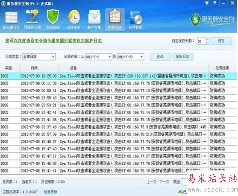
Task: Open the 定时任务 clock icon
Action: click(73, 19)
